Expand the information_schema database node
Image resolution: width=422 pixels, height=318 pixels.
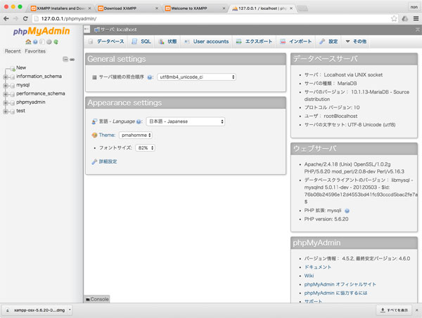coord(6,77)
